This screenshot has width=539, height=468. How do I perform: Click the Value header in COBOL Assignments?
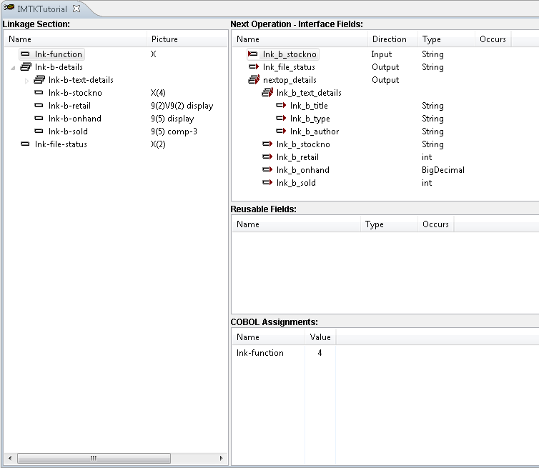pos(320,337)
